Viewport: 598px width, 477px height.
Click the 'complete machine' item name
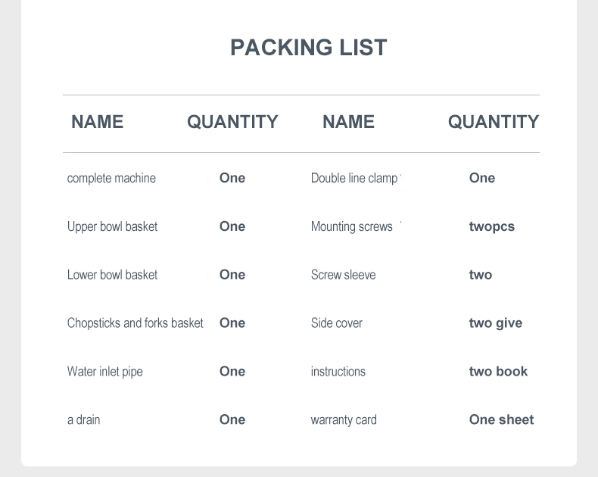coord(111,178)
